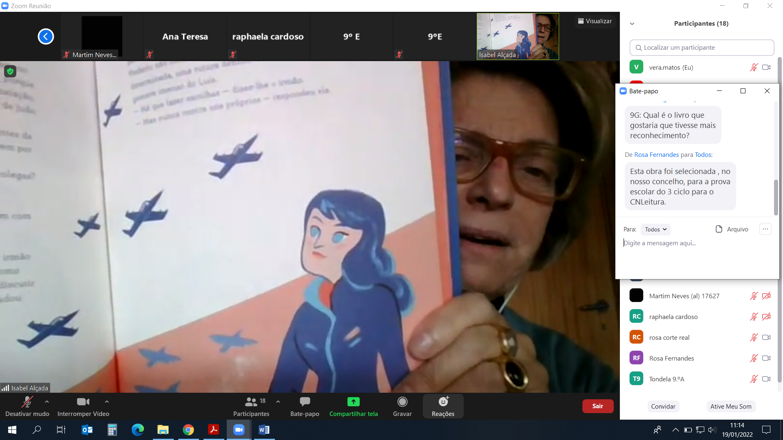This screenshot has height=440, width=783.
Task: Open Task View on the taskbar
Action: [x=61, y=430]
